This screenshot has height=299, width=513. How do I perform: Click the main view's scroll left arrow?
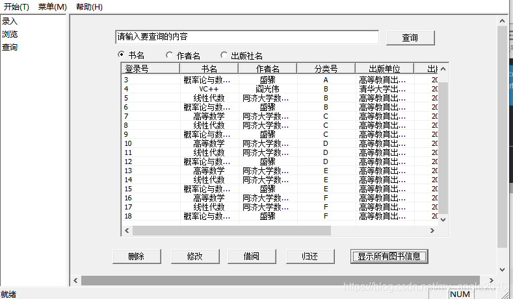click(x=75, y=280)
